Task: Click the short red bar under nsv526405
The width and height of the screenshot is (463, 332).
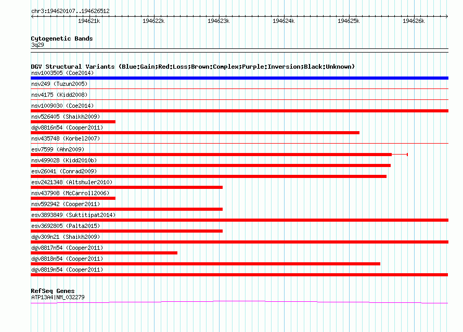Action: point(73,122)
